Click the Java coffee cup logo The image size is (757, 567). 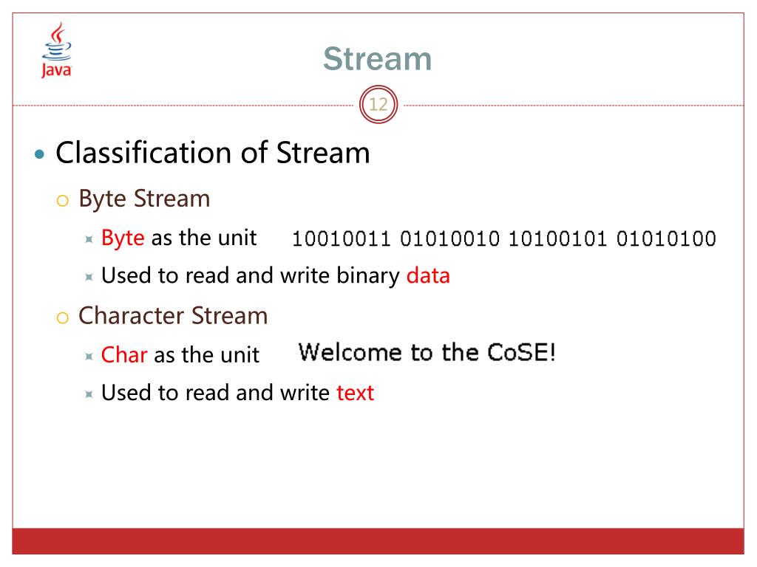click(56, 49)
